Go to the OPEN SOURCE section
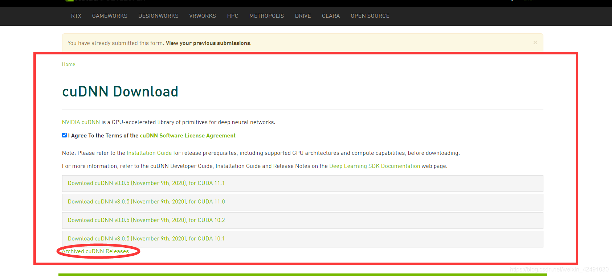Viewport: 612px width, 276px height. click(370, 16)
